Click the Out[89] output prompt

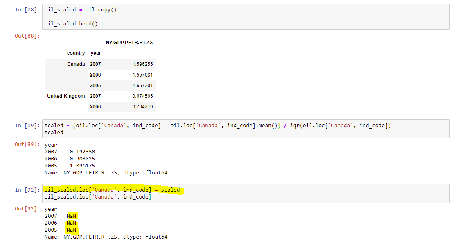click(x=27, y=144)
